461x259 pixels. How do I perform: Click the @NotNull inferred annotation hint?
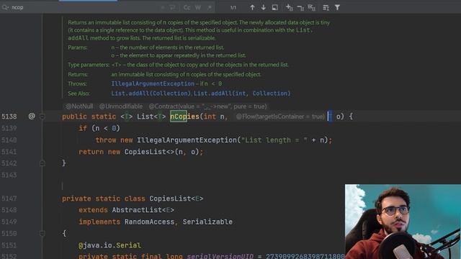click(x=79, y=106)
